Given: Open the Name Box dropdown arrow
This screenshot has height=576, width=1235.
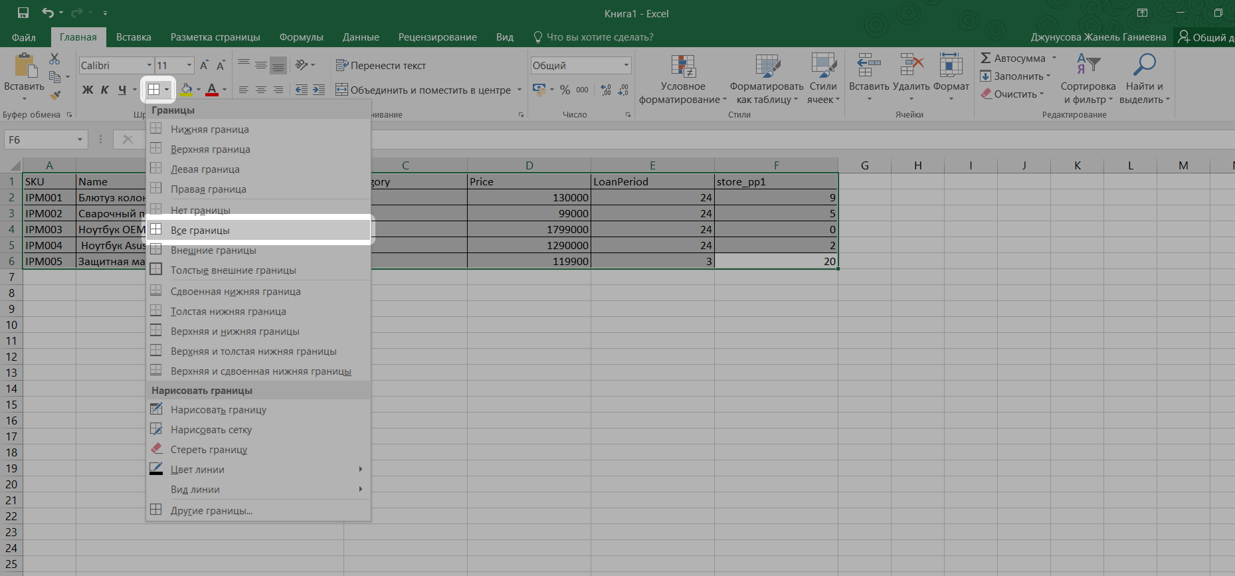Looking at the screenshot, I should 80,140.
